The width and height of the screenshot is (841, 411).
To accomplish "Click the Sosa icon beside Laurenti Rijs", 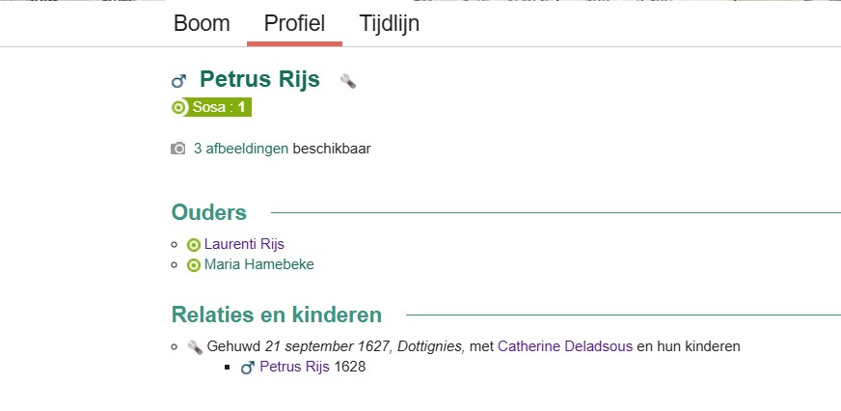I will coord(194,245).
